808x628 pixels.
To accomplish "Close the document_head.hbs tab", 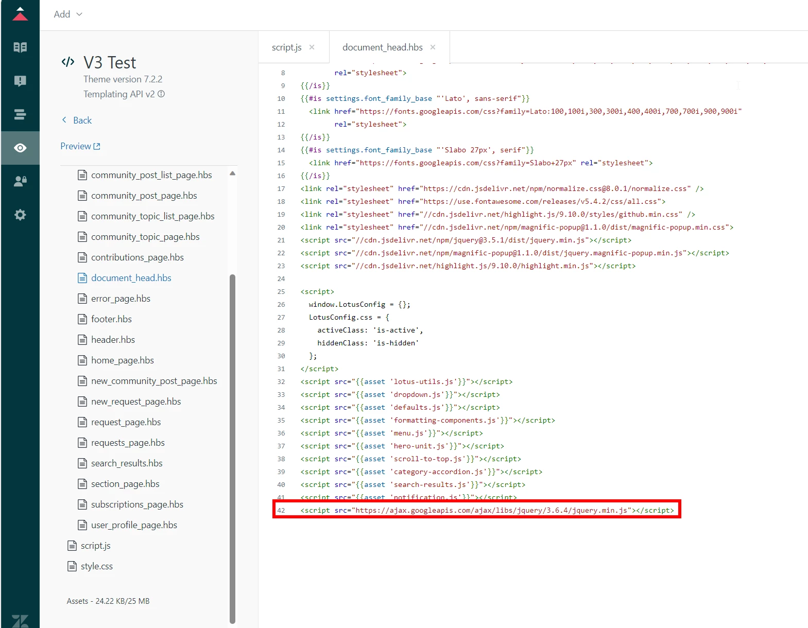I will click(x=433, y=47).
